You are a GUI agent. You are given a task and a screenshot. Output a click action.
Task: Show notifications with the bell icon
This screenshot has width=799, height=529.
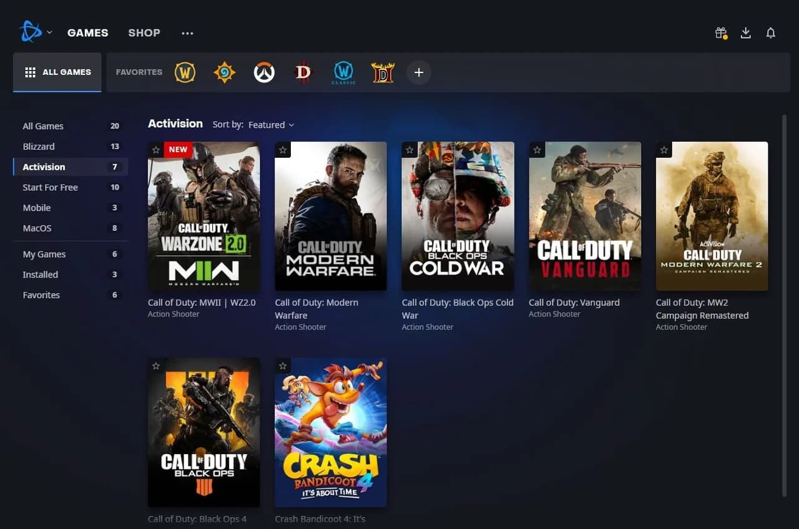771,33
